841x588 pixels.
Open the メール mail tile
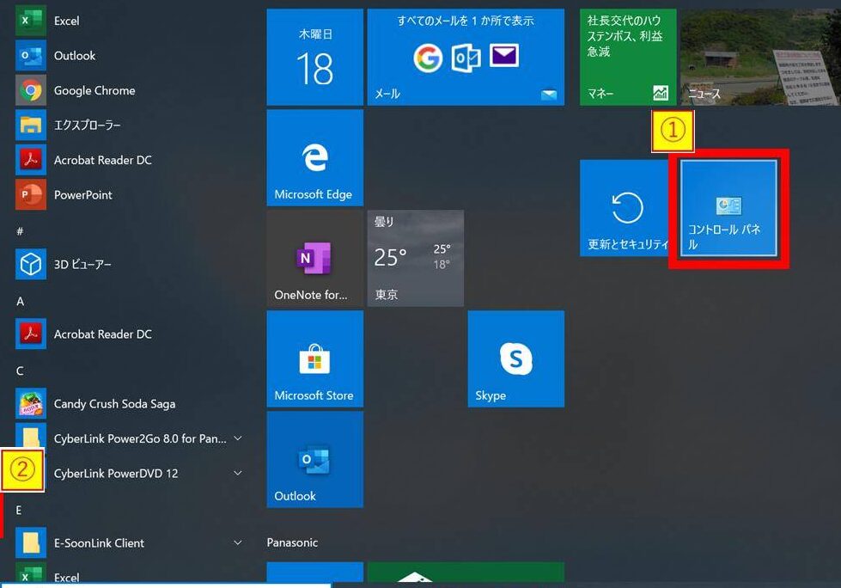pyautogui.click(x=466, y=57)
